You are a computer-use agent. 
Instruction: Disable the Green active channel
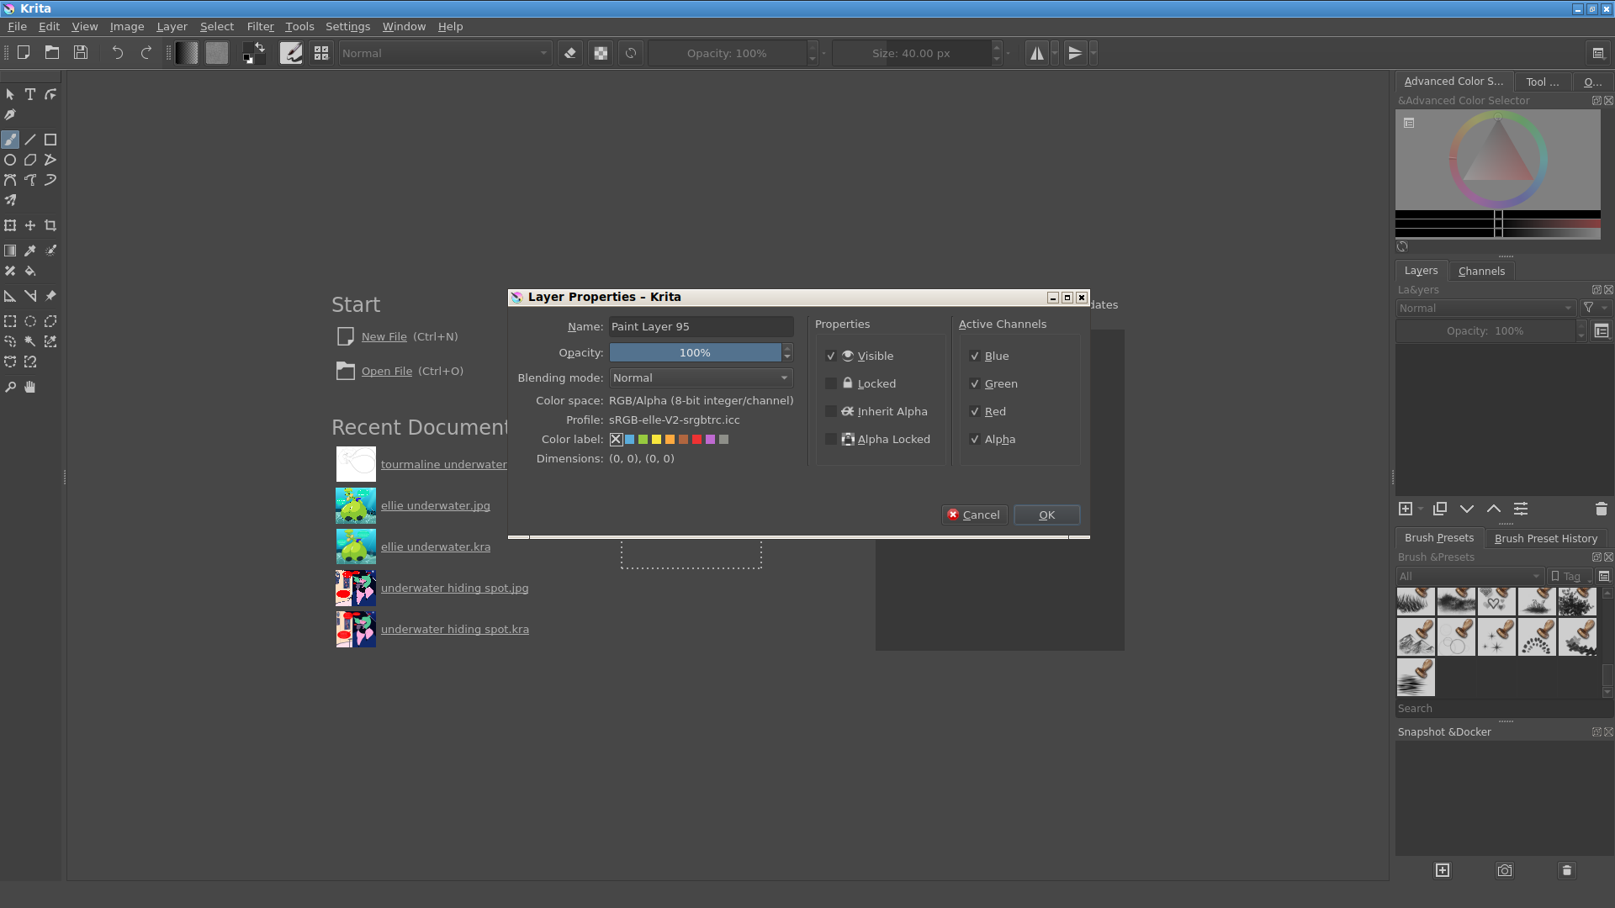pos(975,383)
